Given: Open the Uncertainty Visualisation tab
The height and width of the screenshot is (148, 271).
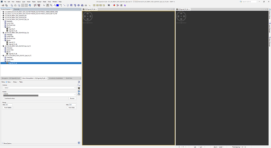Looking at the screenshot, I should click(56, 78).
